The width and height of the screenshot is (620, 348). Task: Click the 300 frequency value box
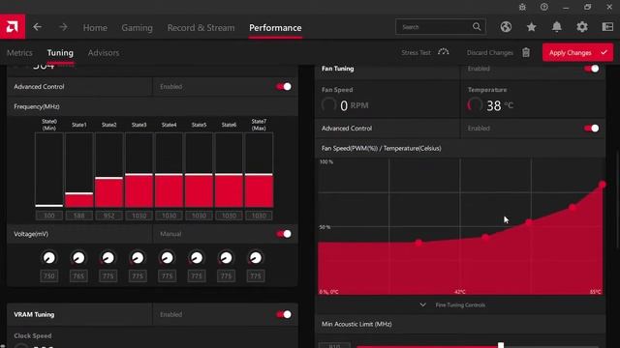point(49,216)
